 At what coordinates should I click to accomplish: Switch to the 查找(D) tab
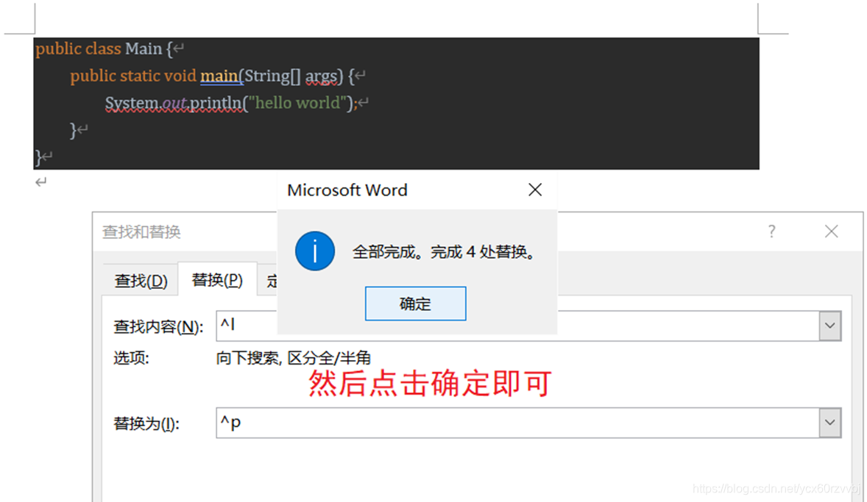coord(141,281)
